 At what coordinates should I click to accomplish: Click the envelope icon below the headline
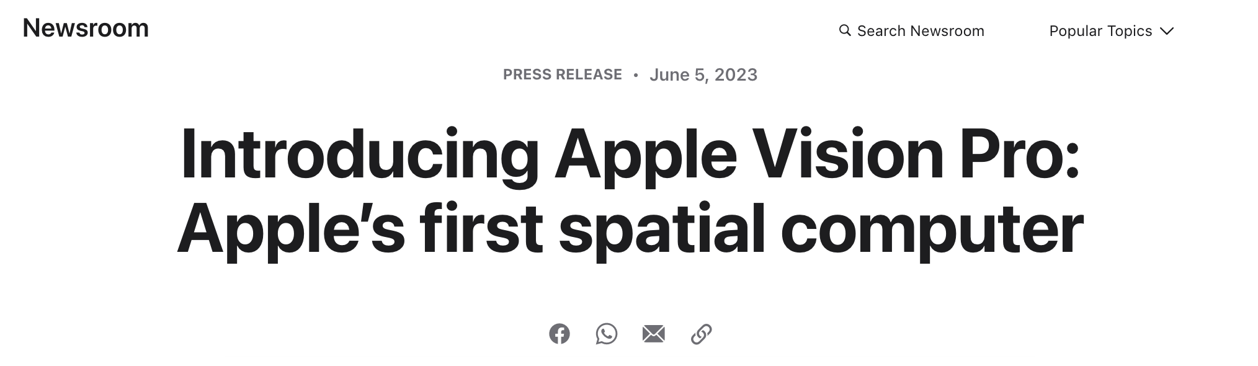pyautogui.click(x=654, y=334)
